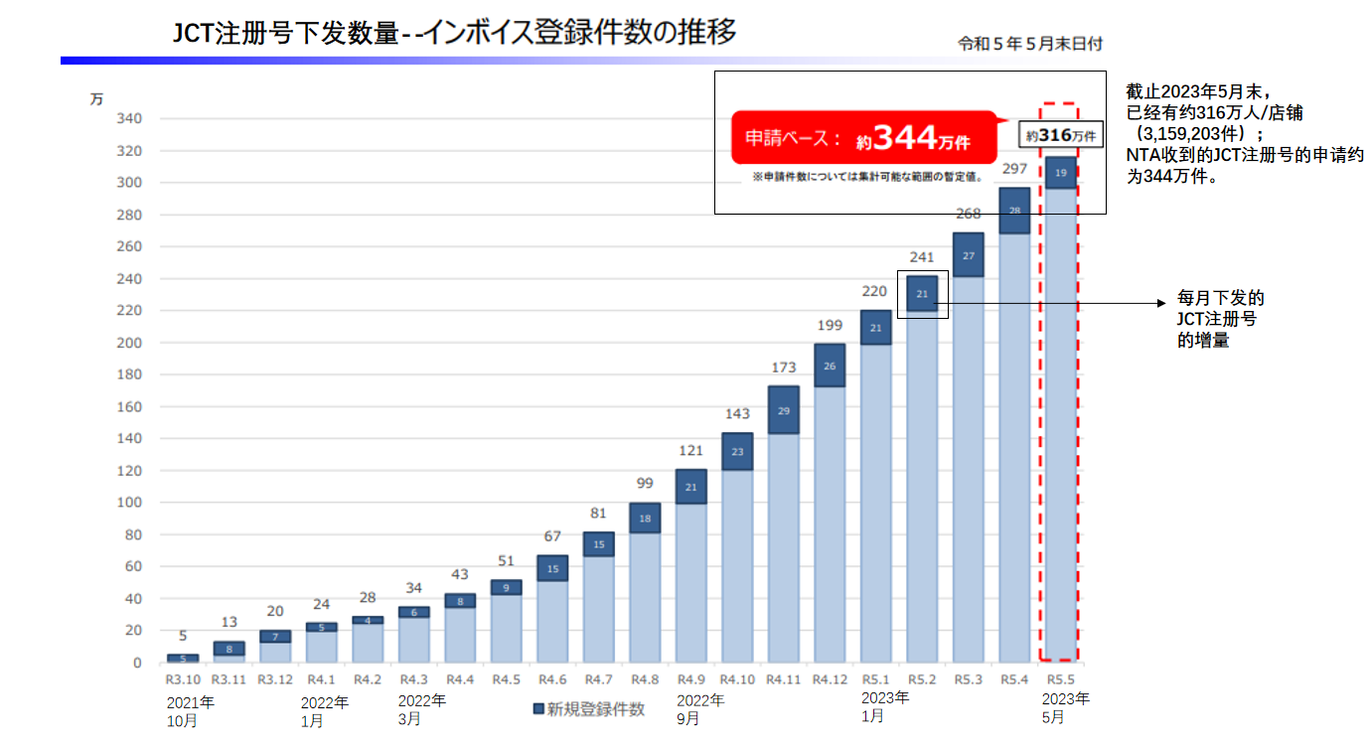Screen dimensions: 1369x753
Task: Click the 'R4.11' x-axis label
Action: click(784, 680)
